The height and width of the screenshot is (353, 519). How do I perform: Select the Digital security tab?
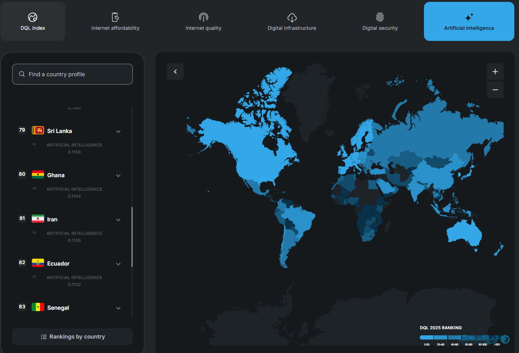pos(380,21)
